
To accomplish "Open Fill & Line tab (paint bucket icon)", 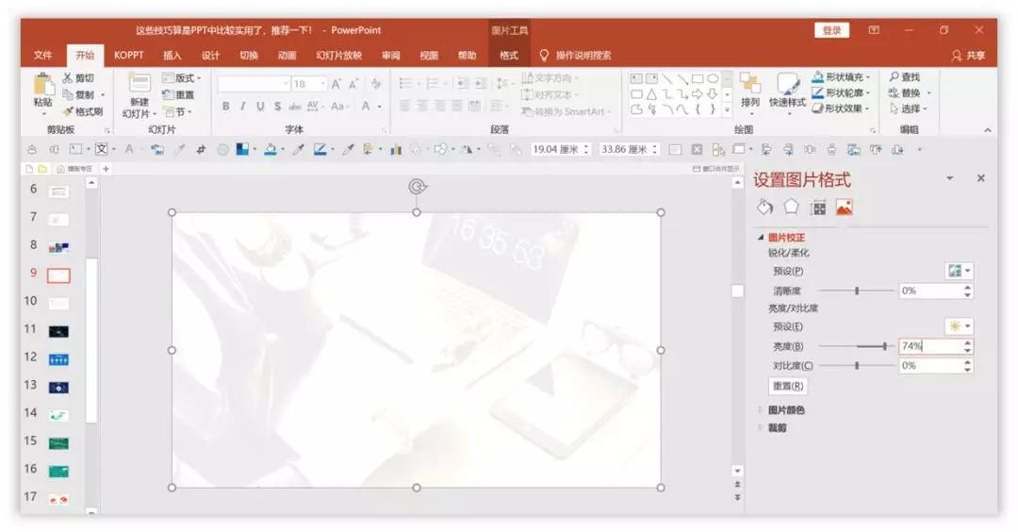I will coord(764,208).
